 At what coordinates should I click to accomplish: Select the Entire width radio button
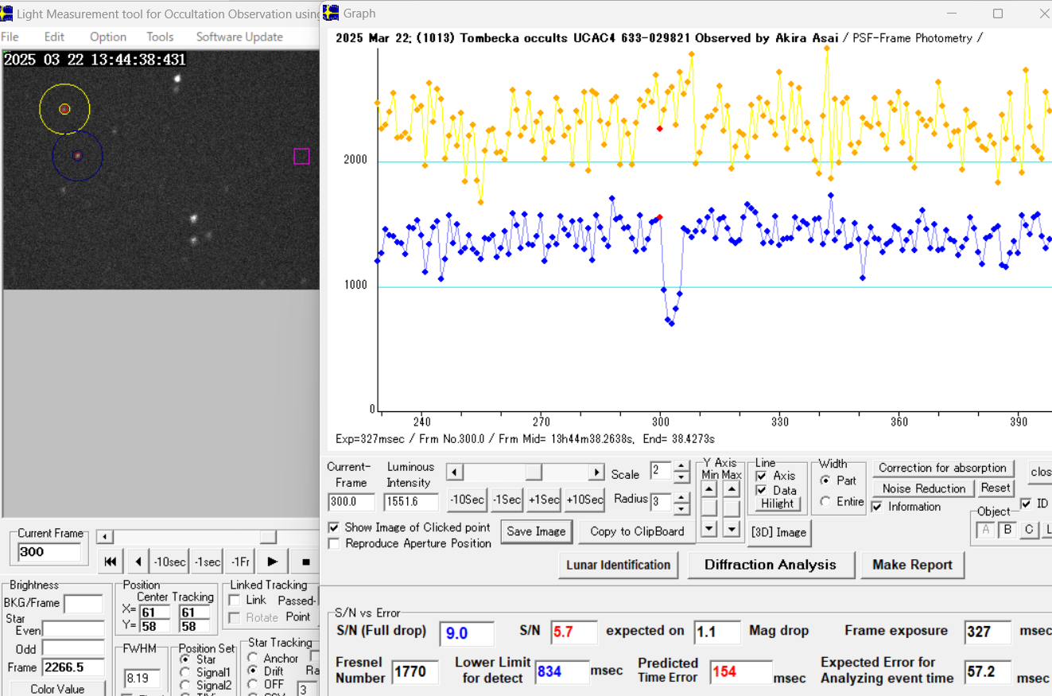(x=825, y=501)
